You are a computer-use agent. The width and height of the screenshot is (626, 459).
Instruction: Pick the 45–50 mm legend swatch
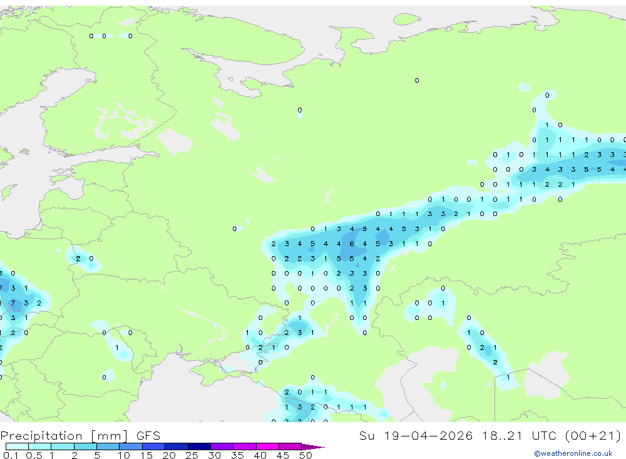pyautogui.click(x=290, y=446)
